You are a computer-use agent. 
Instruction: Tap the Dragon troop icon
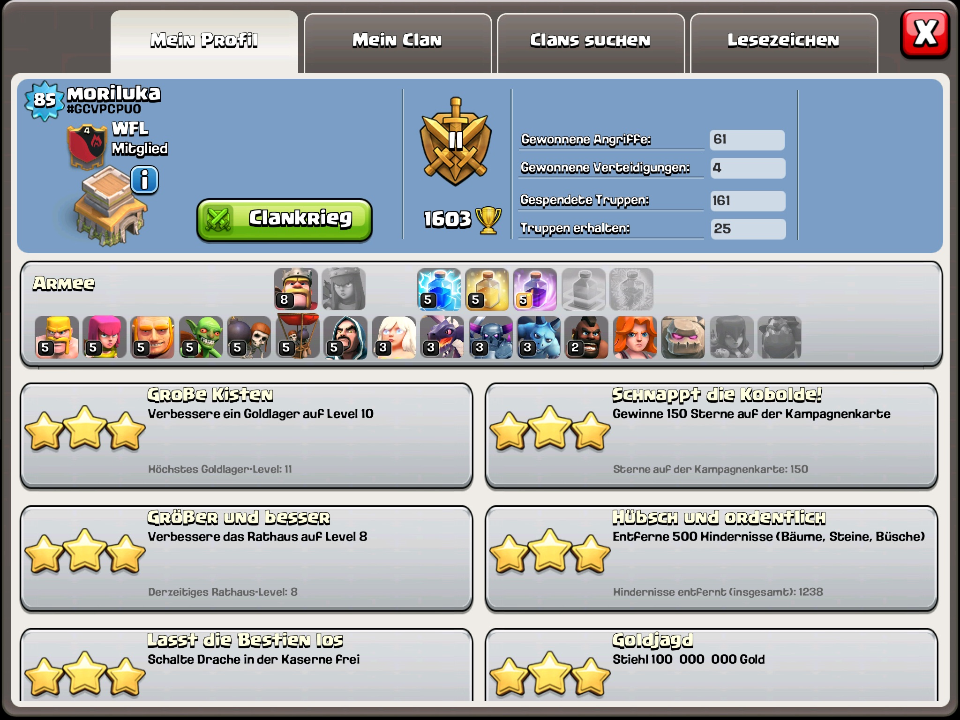coord(442,337)
